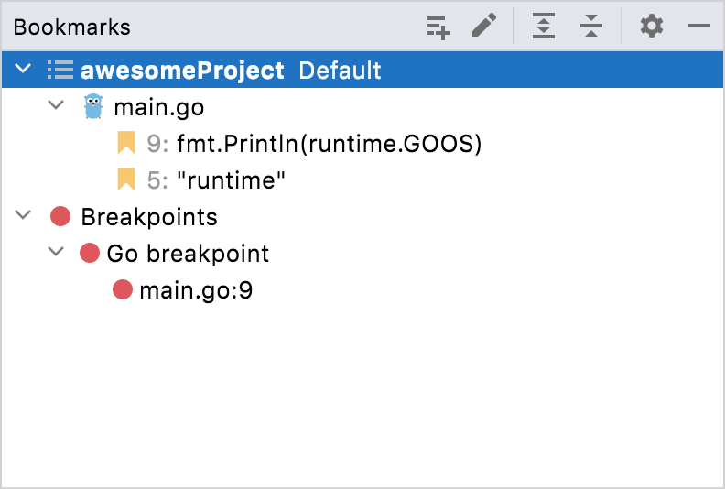Click the Create Bookmark List icon
Image resolution: width=725 pixels, height=489 pixels.
tap(438, 27)
